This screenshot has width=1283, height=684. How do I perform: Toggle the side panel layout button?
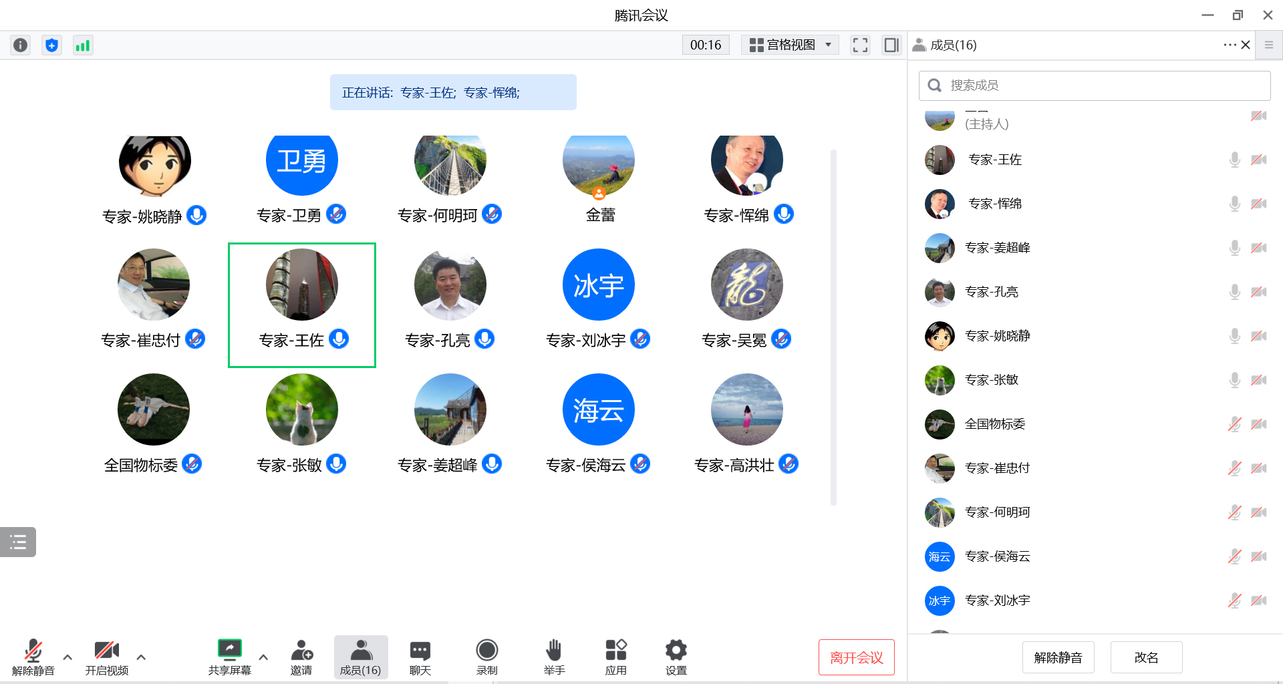[891, 45]
